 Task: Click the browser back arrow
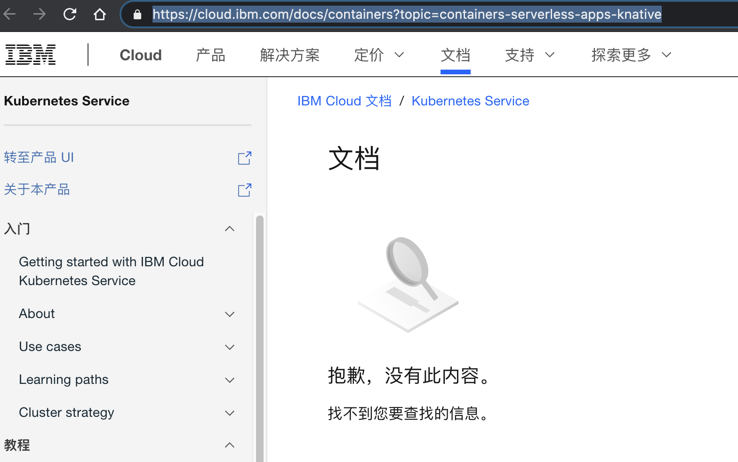(9, 14)
